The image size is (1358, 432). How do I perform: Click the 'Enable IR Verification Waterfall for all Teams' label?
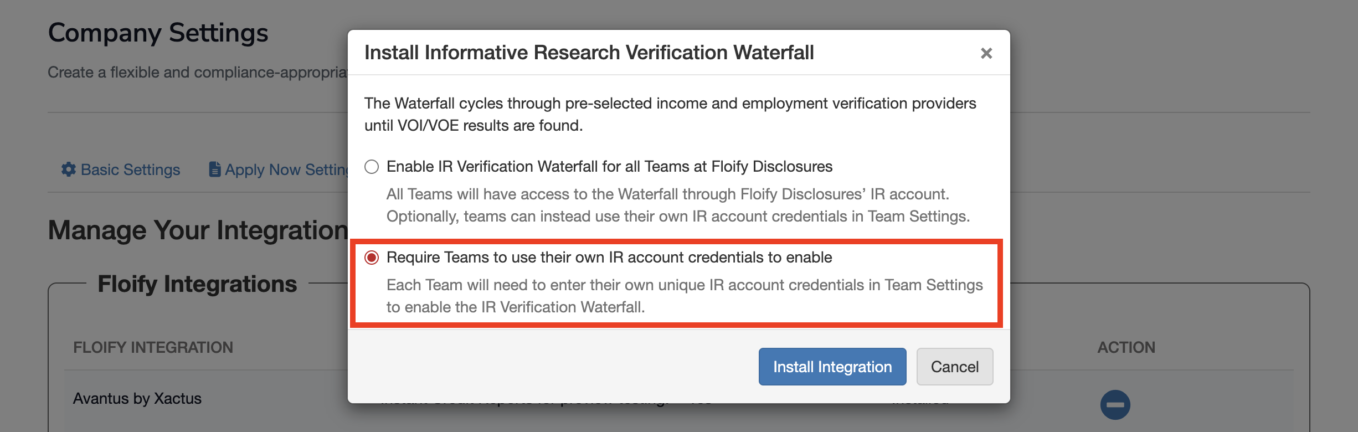609,167
